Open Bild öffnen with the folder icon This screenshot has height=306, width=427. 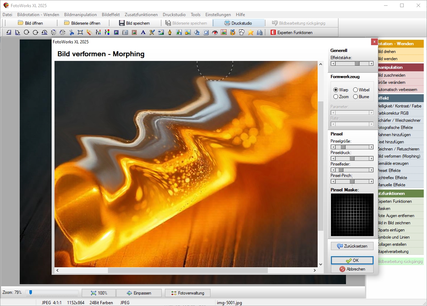click(x=30, y=23)
